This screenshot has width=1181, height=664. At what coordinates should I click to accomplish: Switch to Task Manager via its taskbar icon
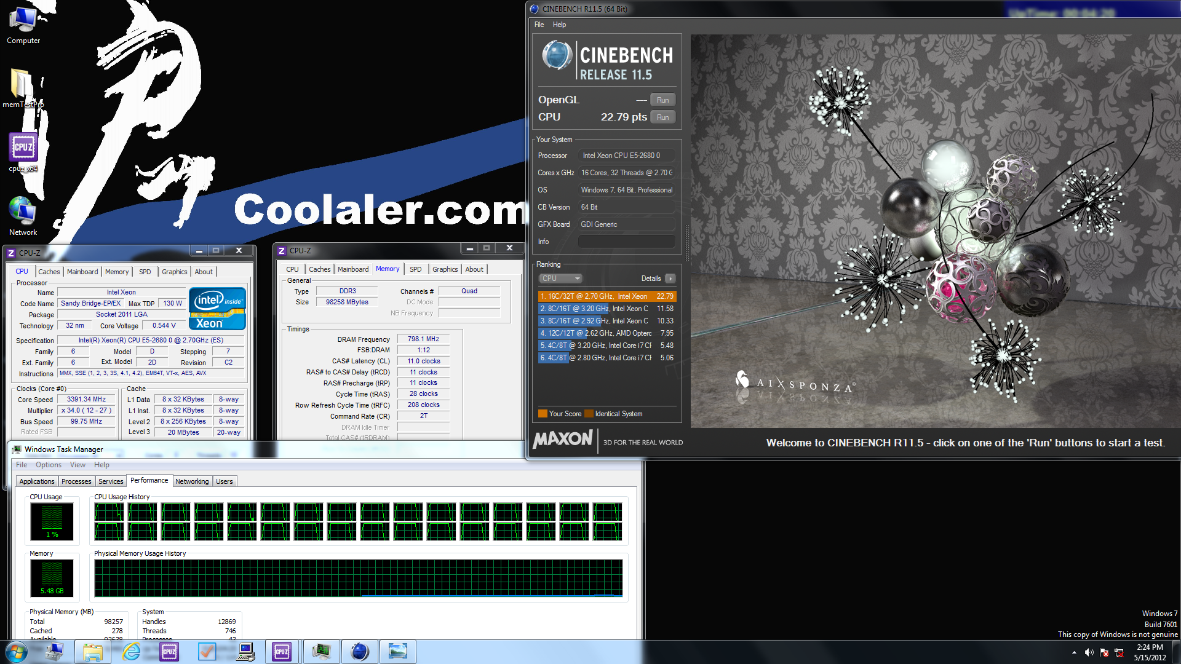tap(321, 652)
